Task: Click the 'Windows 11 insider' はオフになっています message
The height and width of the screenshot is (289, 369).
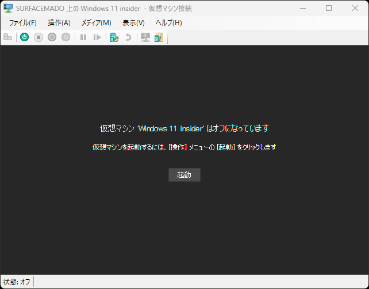Action: (184, 128)
